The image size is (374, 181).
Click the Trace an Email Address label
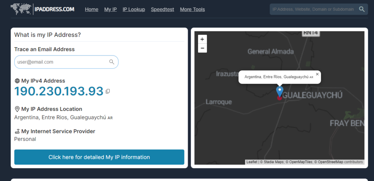(44, 49)
